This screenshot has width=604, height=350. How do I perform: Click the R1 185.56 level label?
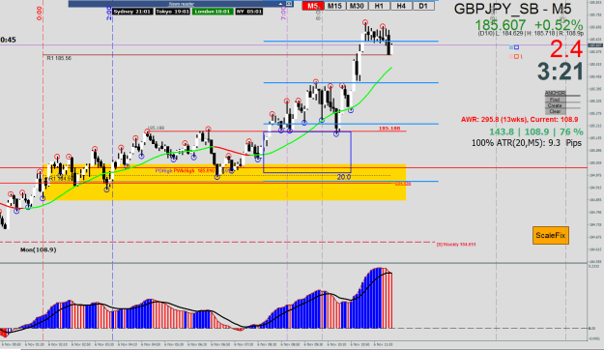click(x=59, y=58)
